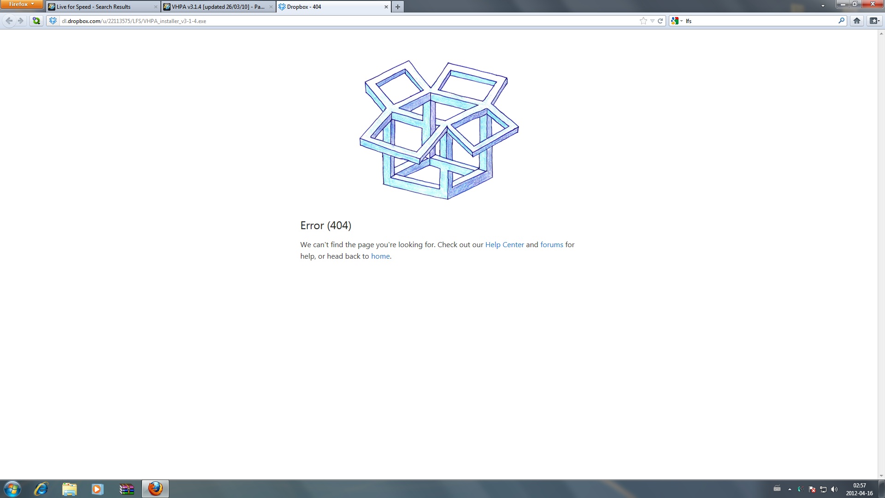Click the Dropbox site identity icon

tap(53, 21)
